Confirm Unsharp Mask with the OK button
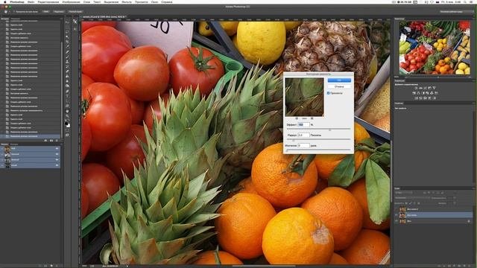 (339, 80)
